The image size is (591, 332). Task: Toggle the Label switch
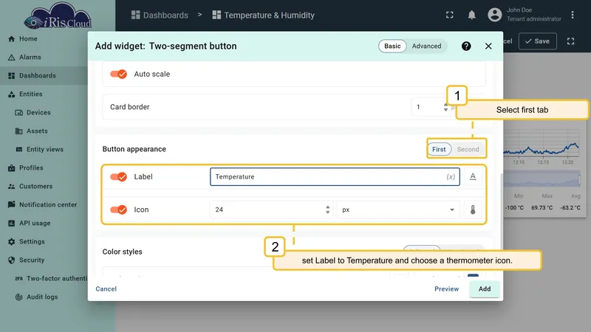(118, 176)
